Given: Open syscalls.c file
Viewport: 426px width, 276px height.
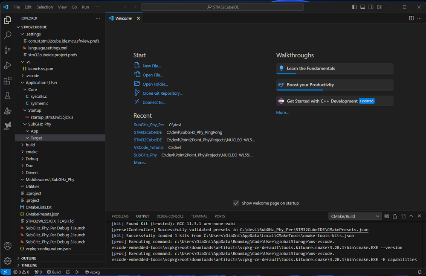Looking at the screenshot, I should click(39, 96).
